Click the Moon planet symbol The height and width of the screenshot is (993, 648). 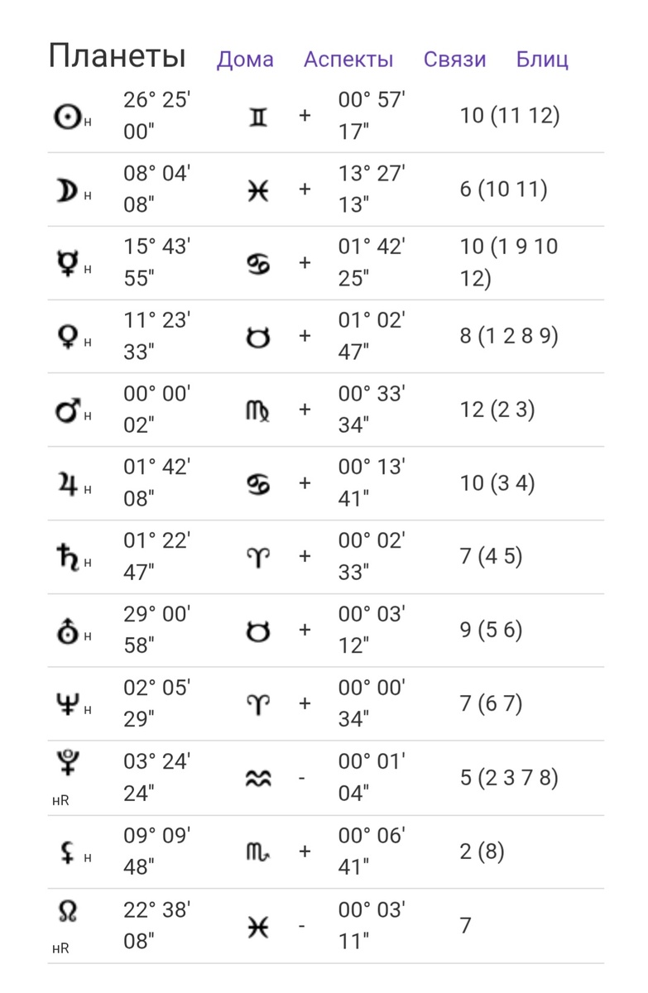pos(65,190)
